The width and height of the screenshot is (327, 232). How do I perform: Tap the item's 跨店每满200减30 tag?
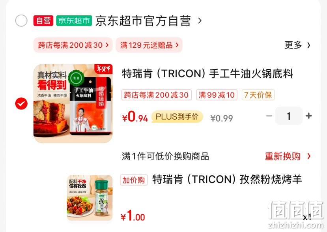point(157,95)
